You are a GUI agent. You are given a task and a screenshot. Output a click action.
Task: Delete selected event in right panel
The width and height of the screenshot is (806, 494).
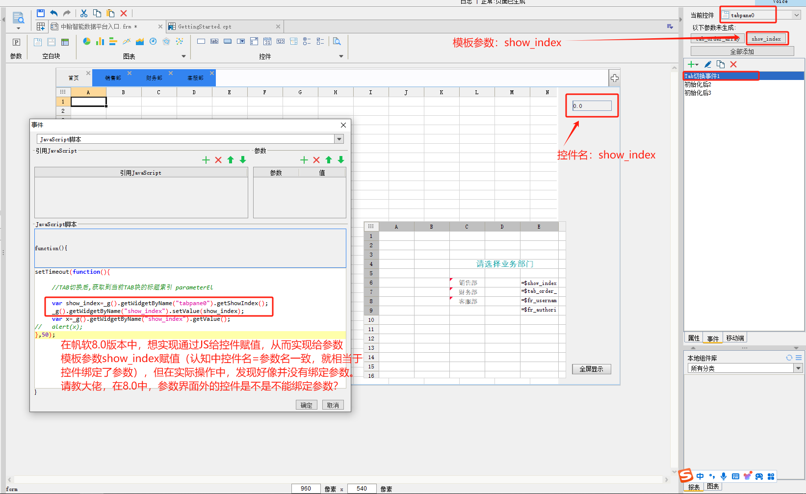[733, 64]
